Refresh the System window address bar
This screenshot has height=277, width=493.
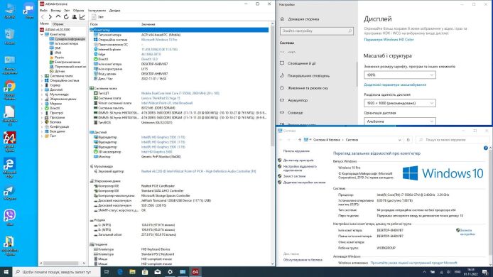click(408, 140)
